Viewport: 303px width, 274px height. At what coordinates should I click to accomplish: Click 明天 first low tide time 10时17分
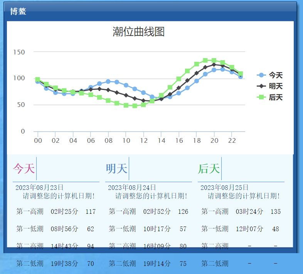157,229
